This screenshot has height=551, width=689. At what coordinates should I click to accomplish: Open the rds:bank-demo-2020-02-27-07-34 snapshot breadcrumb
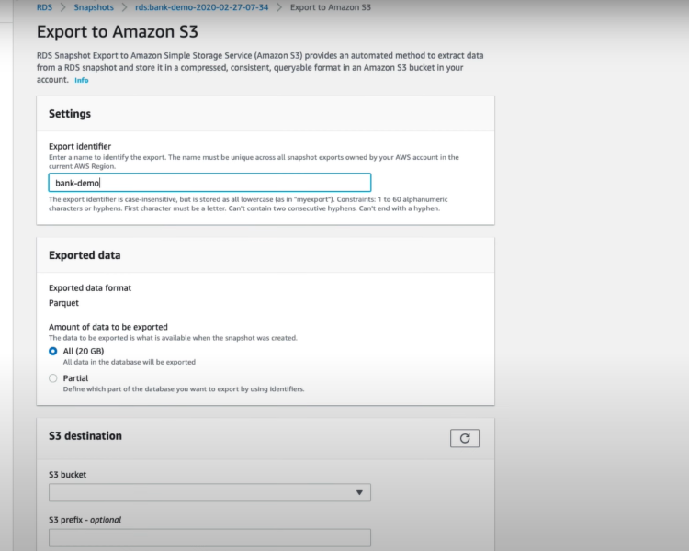tap(202, 7)
